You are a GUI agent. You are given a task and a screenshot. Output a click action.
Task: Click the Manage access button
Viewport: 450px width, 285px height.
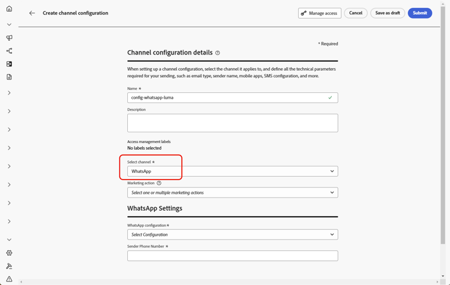[319, 13]
